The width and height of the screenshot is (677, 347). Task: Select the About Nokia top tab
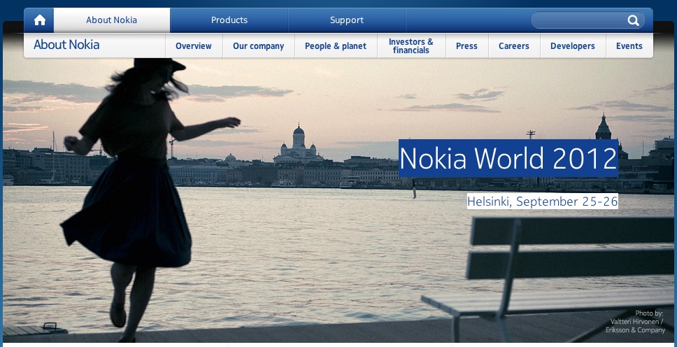coord(111,20)
